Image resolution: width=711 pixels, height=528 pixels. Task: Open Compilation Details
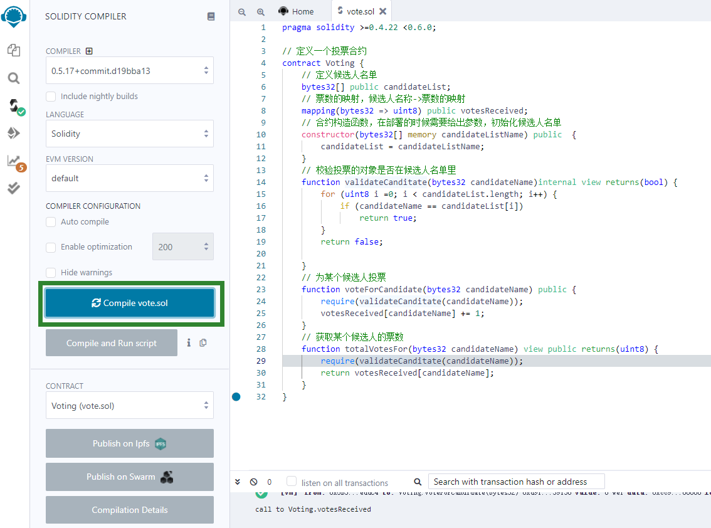pos(130,510)
